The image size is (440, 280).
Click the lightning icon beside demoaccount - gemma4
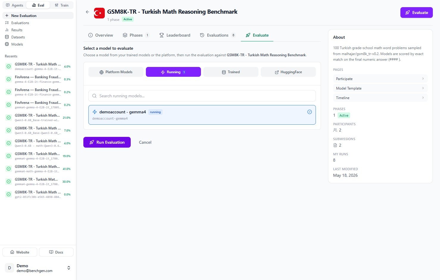pos(95,112)
